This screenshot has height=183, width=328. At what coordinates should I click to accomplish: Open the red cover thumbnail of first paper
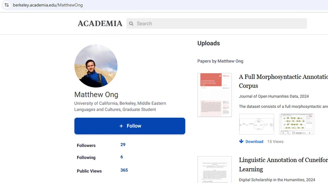214,95
